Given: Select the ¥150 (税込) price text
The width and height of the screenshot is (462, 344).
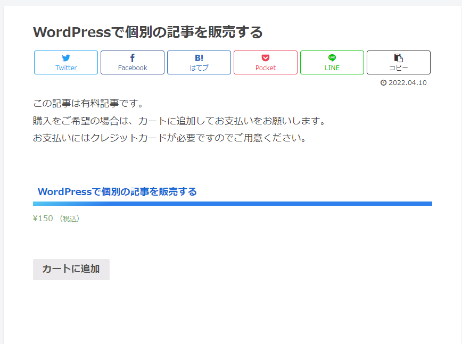Looking at the screenshot, I should pyautogui.click(x=56, y=219).
